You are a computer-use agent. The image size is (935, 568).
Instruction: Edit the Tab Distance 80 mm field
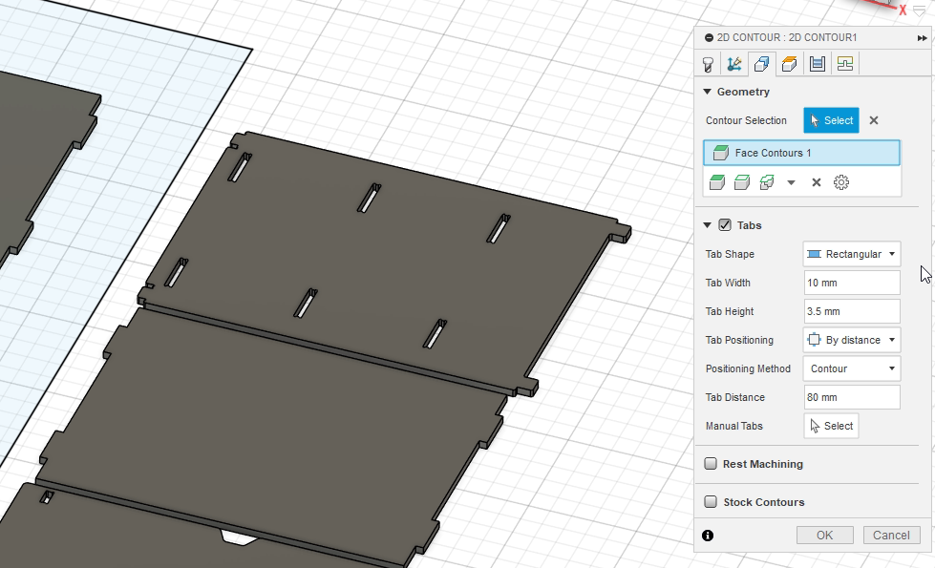click(852, 397)
